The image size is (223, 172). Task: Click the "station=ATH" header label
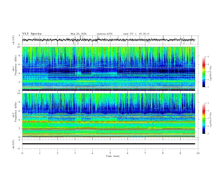[x=104, y=34]
